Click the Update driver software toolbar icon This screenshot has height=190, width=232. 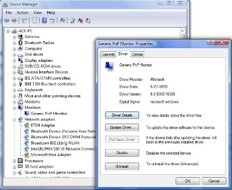pos(73,21)
